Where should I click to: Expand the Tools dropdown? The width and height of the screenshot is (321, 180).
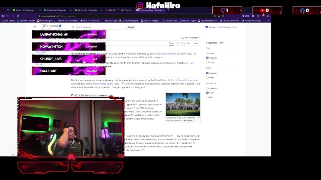click(197, 43)
